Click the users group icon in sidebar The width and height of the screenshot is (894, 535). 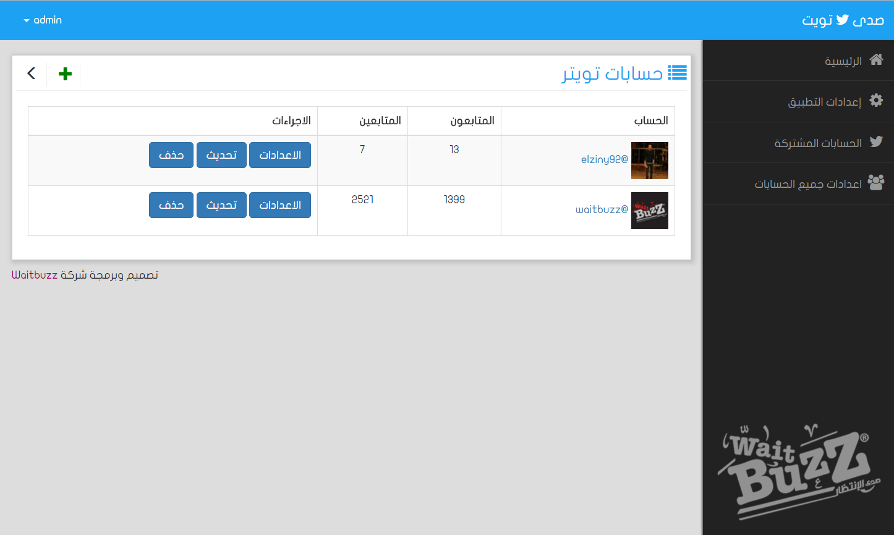pyautogui.click(x=876, y=182)
